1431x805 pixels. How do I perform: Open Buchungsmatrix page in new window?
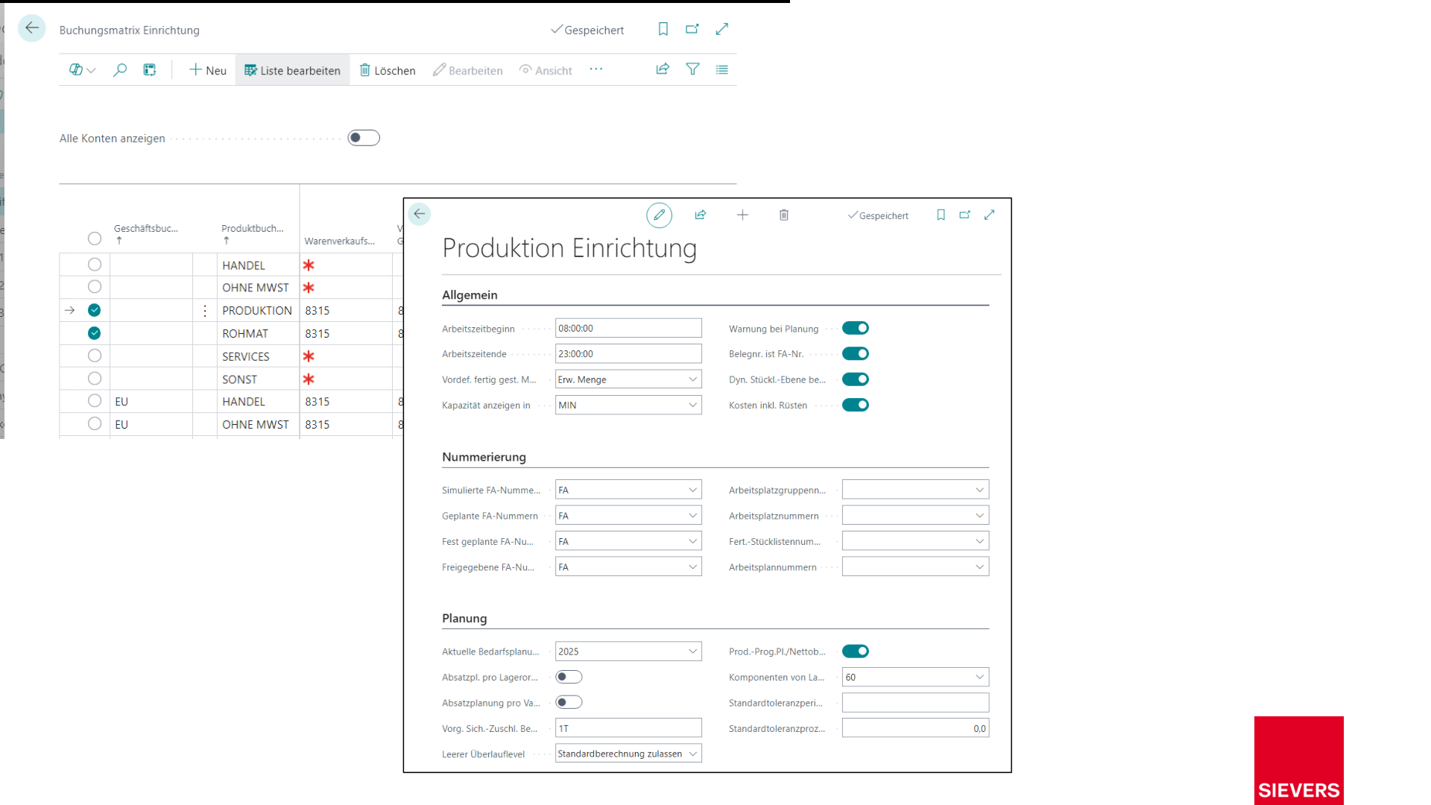(692, 29)
